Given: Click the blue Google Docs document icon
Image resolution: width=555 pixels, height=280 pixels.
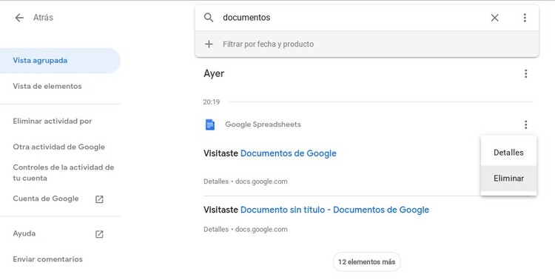Looking at the screenshot, I should (x=210, y=124).
